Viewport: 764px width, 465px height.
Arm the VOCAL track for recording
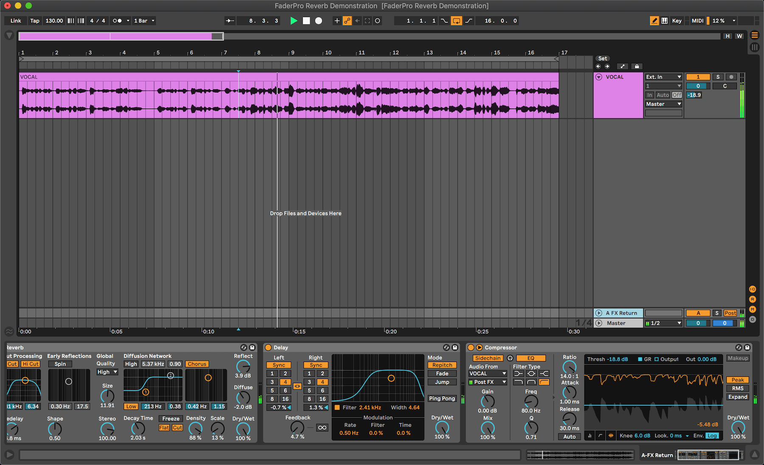tap(731, 77)
